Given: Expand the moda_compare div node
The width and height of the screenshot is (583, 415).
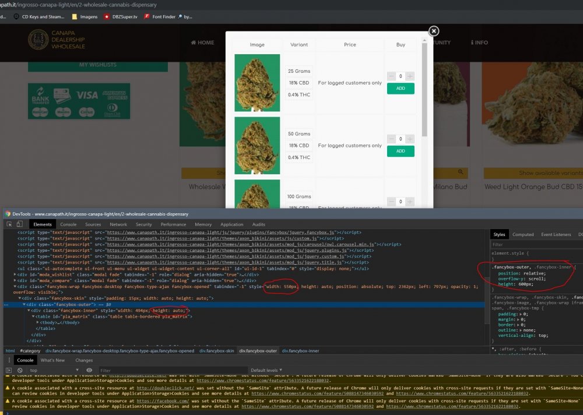Looking at the screenshot, I should (x=15, y=280).
